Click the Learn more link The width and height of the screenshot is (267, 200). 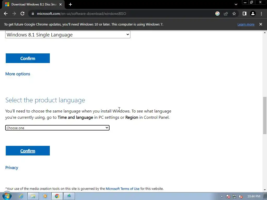246,24
